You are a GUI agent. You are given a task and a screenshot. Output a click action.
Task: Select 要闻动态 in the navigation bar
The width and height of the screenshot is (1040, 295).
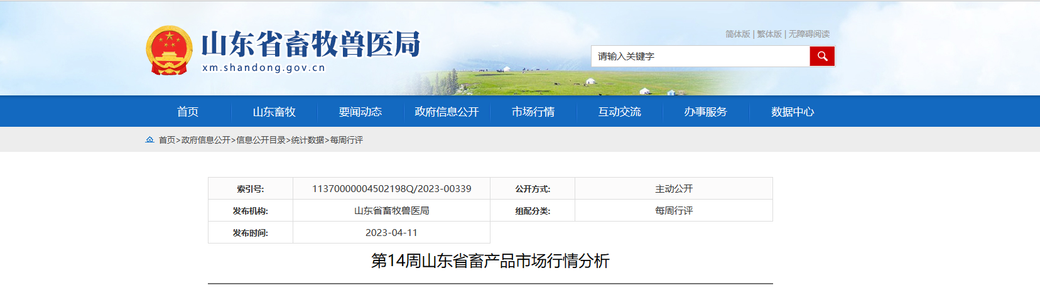(360, 112)
